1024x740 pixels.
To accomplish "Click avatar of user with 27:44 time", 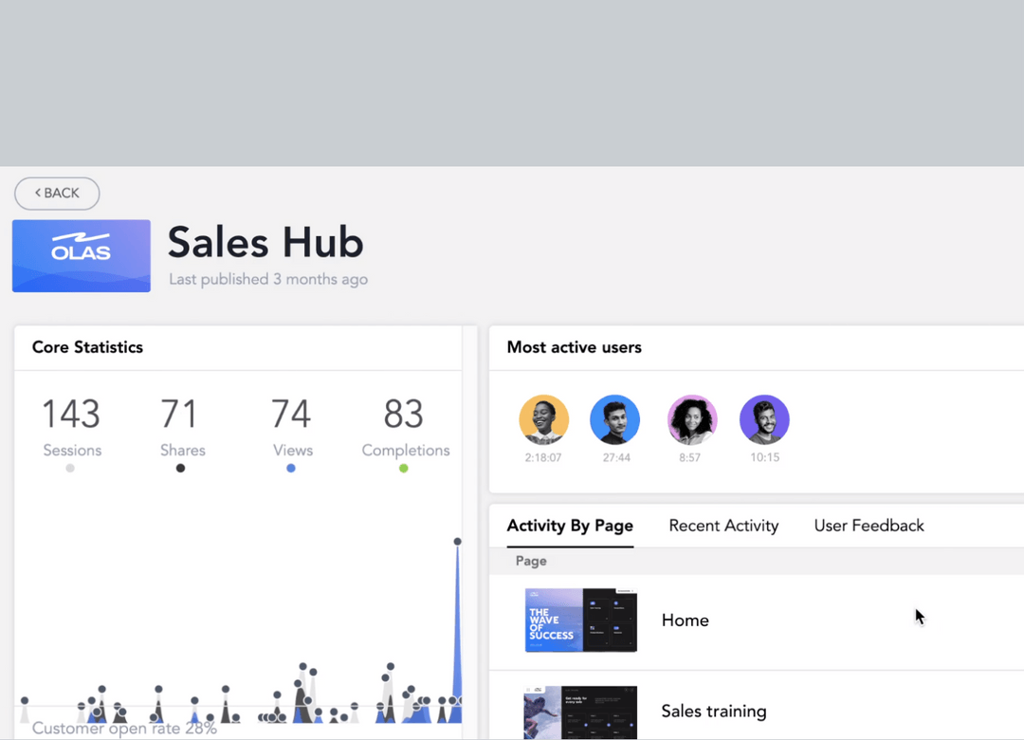I will 614,418.
